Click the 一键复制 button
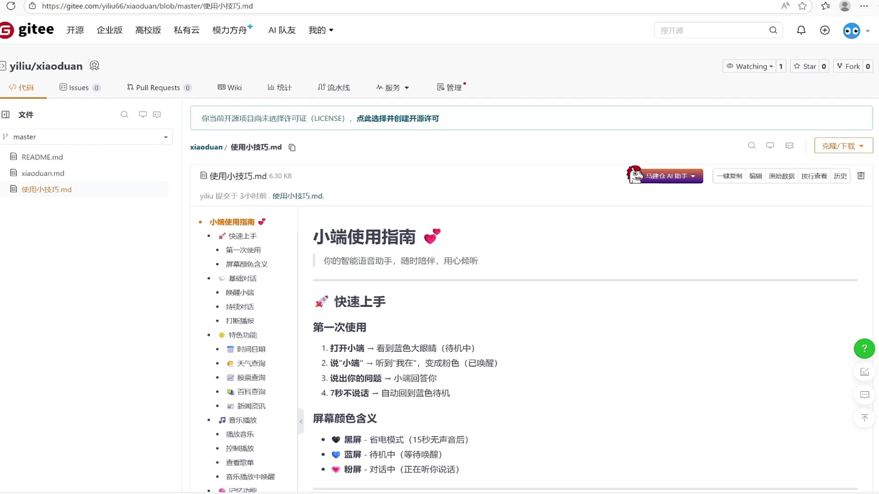 coord(729,176)
